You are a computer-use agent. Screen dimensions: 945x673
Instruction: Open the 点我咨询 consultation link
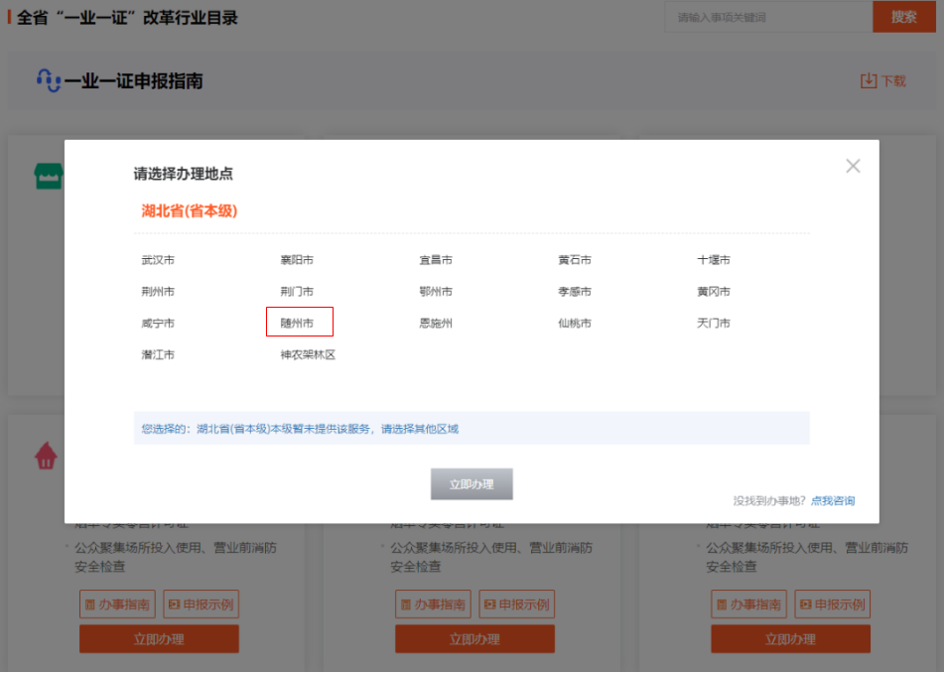(x=833, y=500)
